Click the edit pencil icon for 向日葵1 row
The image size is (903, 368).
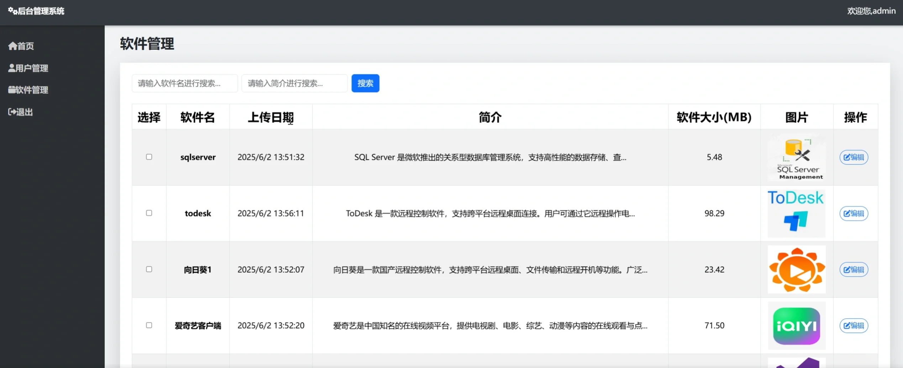[x=847, y=269]
